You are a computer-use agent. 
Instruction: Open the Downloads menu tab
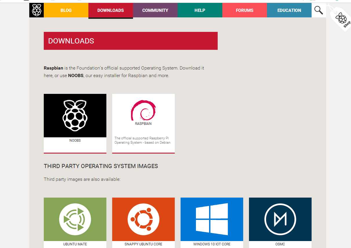tap(111, 10)
